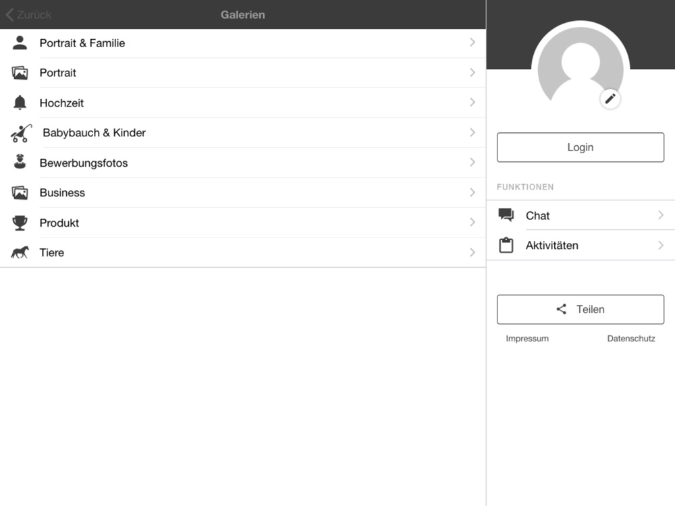
Task: Click the clipboard icon beside Aktivitäten
Action: coord(506,245)
